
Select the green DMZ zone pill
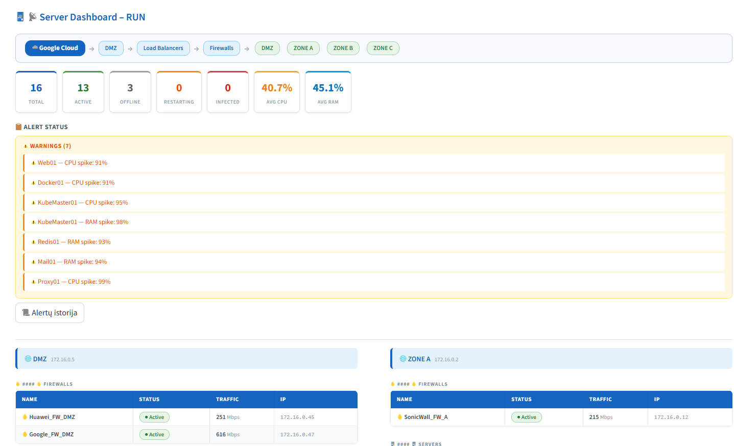267,48
